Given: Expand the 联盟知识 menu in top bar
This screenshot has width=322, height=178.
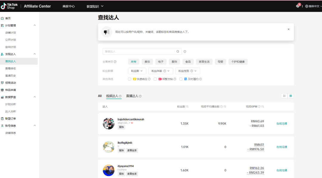Looking at the screenshot, I should (x=95, y=6).
